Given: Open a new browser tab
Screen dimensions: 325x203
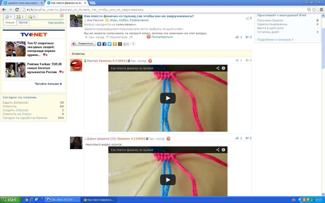Looking at the screenshot, I should (x=92, y=3).
